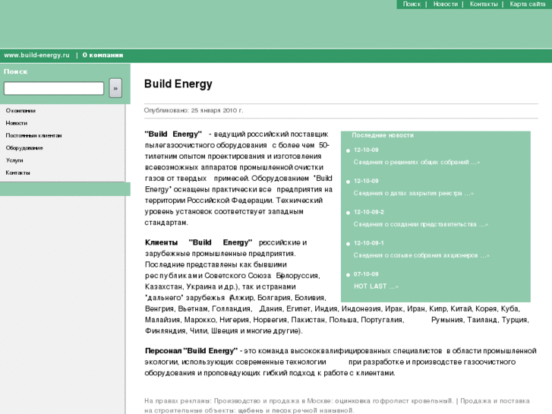Open 'Оборудование' in the sidebar menu
552x414 pixels.
pyautogui.click(x=24, y=148)
